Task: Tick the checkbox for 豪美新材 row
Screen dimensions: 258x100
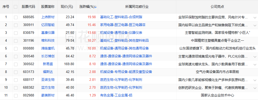Action: [x=16, y=96]
